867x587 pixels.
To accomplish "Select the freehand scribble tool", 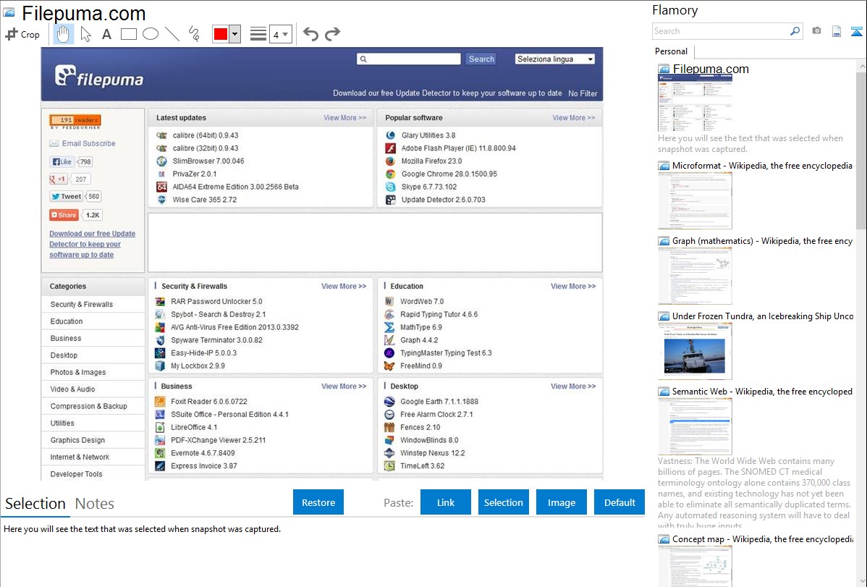I will click(194, 34).
